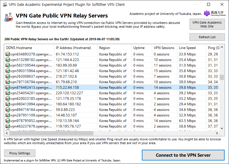Viewport: 229px width, 164px height.
Task: Click Connect to the VPN Server
Action: (183, 155)
